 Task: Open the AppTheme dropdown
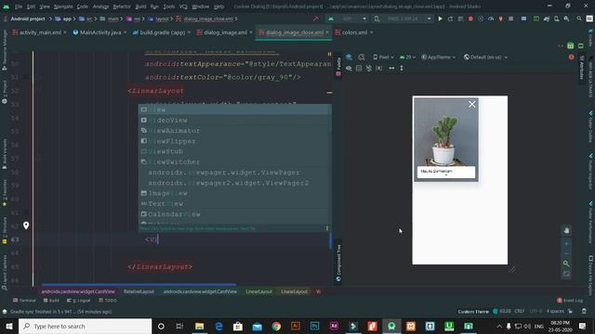click(x=439, y=58)
